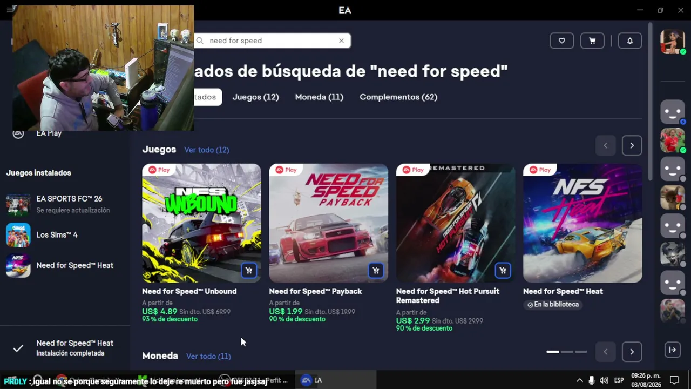Click 'Se requiere actualización' under FC 26
691x389 pixels.
(73, 210)
